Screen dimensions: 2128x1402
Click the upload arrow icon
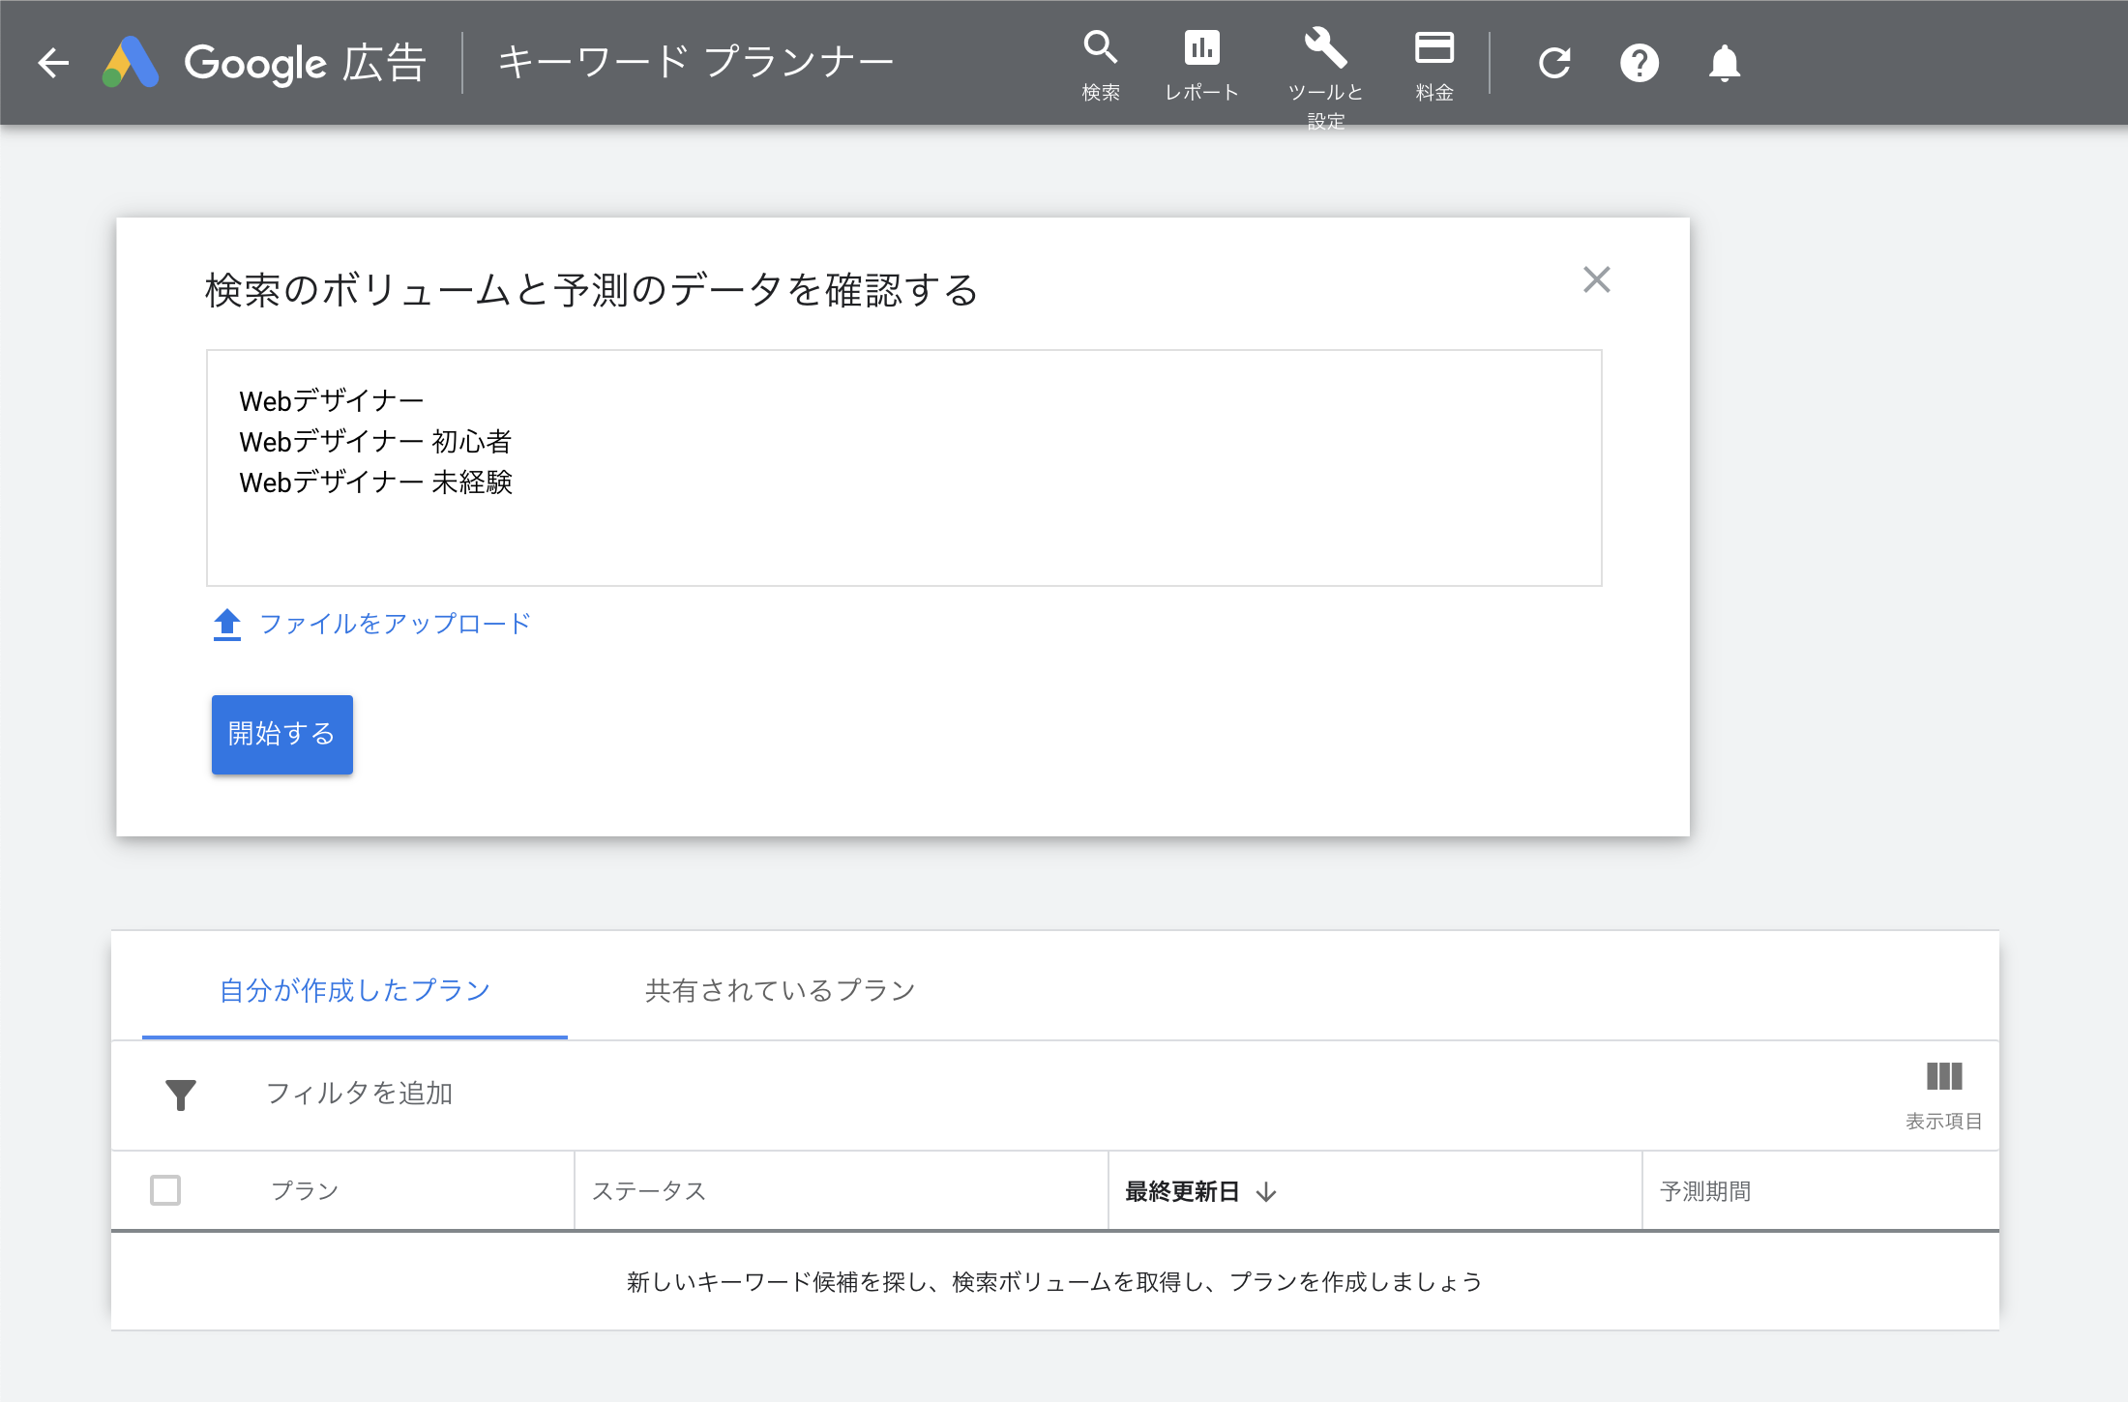pos(227,624)
